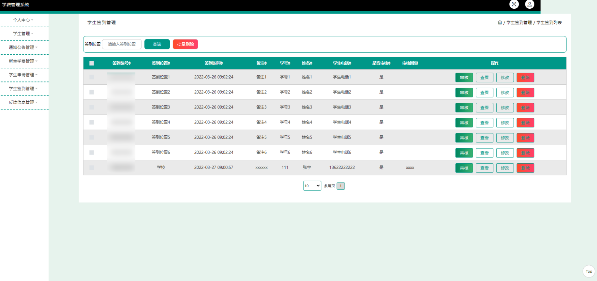The image size is (597, 281).
Task: Click the 学生电话3 cell
Action: coord(342,107)
